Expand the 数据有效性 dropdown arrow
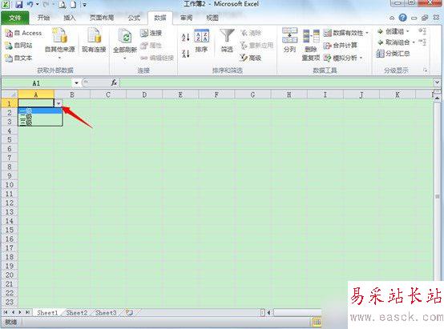This screenshot has width=444, height=329. 367,33
